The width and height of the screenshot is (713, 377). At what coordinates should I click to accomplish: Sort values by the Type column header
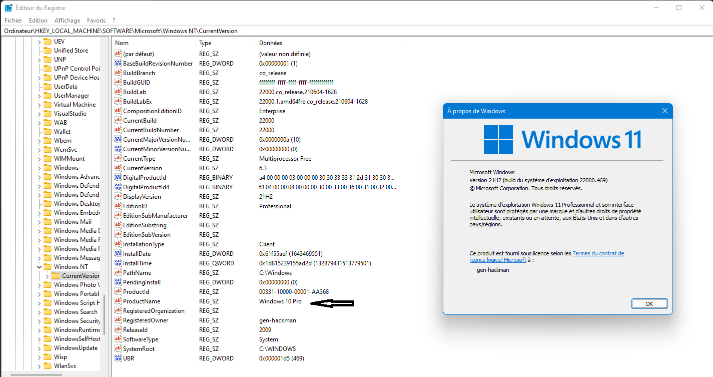(x=226, y=43)
